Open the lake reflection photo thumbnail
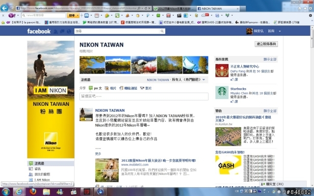 pos(118,65)
